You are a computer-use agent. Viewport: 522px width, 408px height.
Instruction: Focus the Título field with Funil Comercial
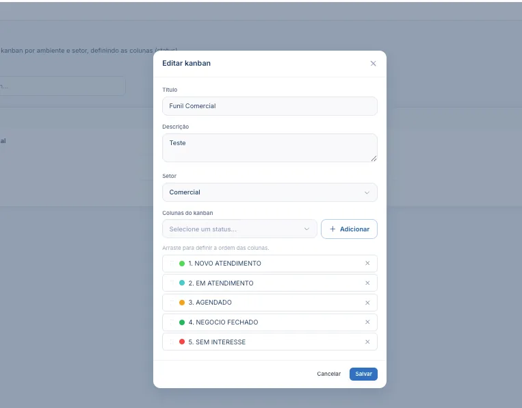tap(270, 106)
